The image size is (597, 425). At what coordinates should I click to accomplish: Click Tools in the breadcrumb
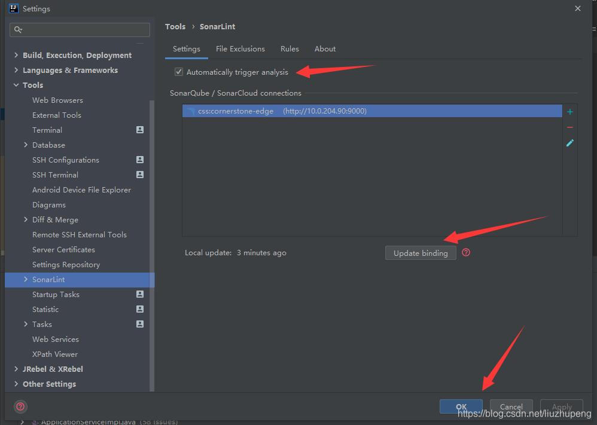(x=175, y=27)
